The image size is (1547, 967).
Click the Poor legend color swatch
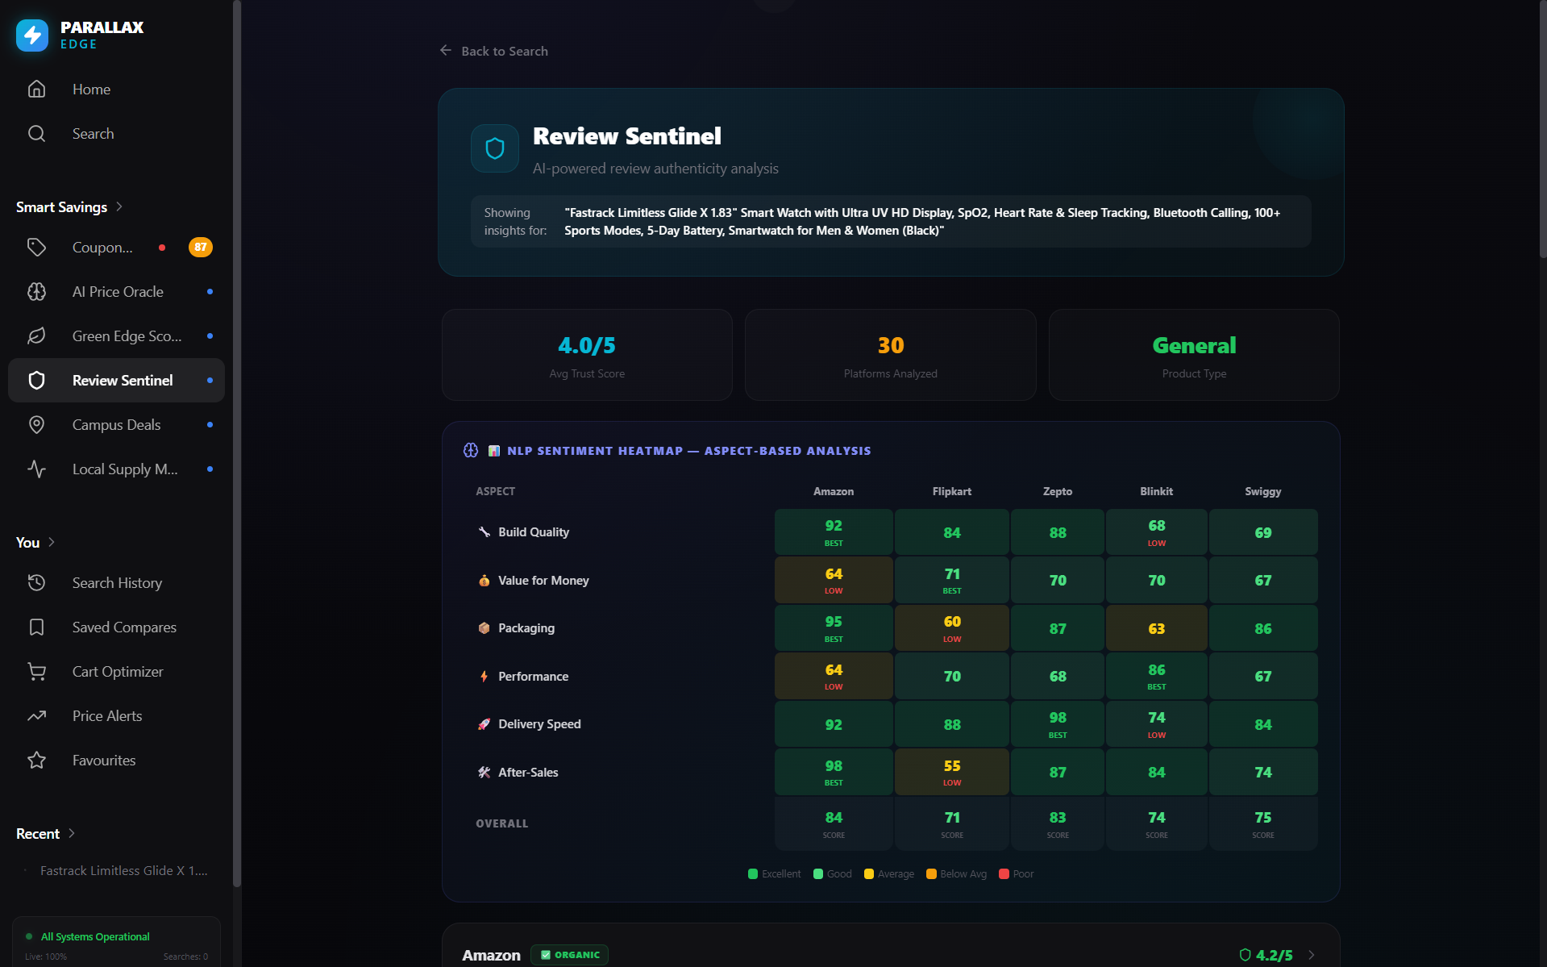click(1004, 873)
